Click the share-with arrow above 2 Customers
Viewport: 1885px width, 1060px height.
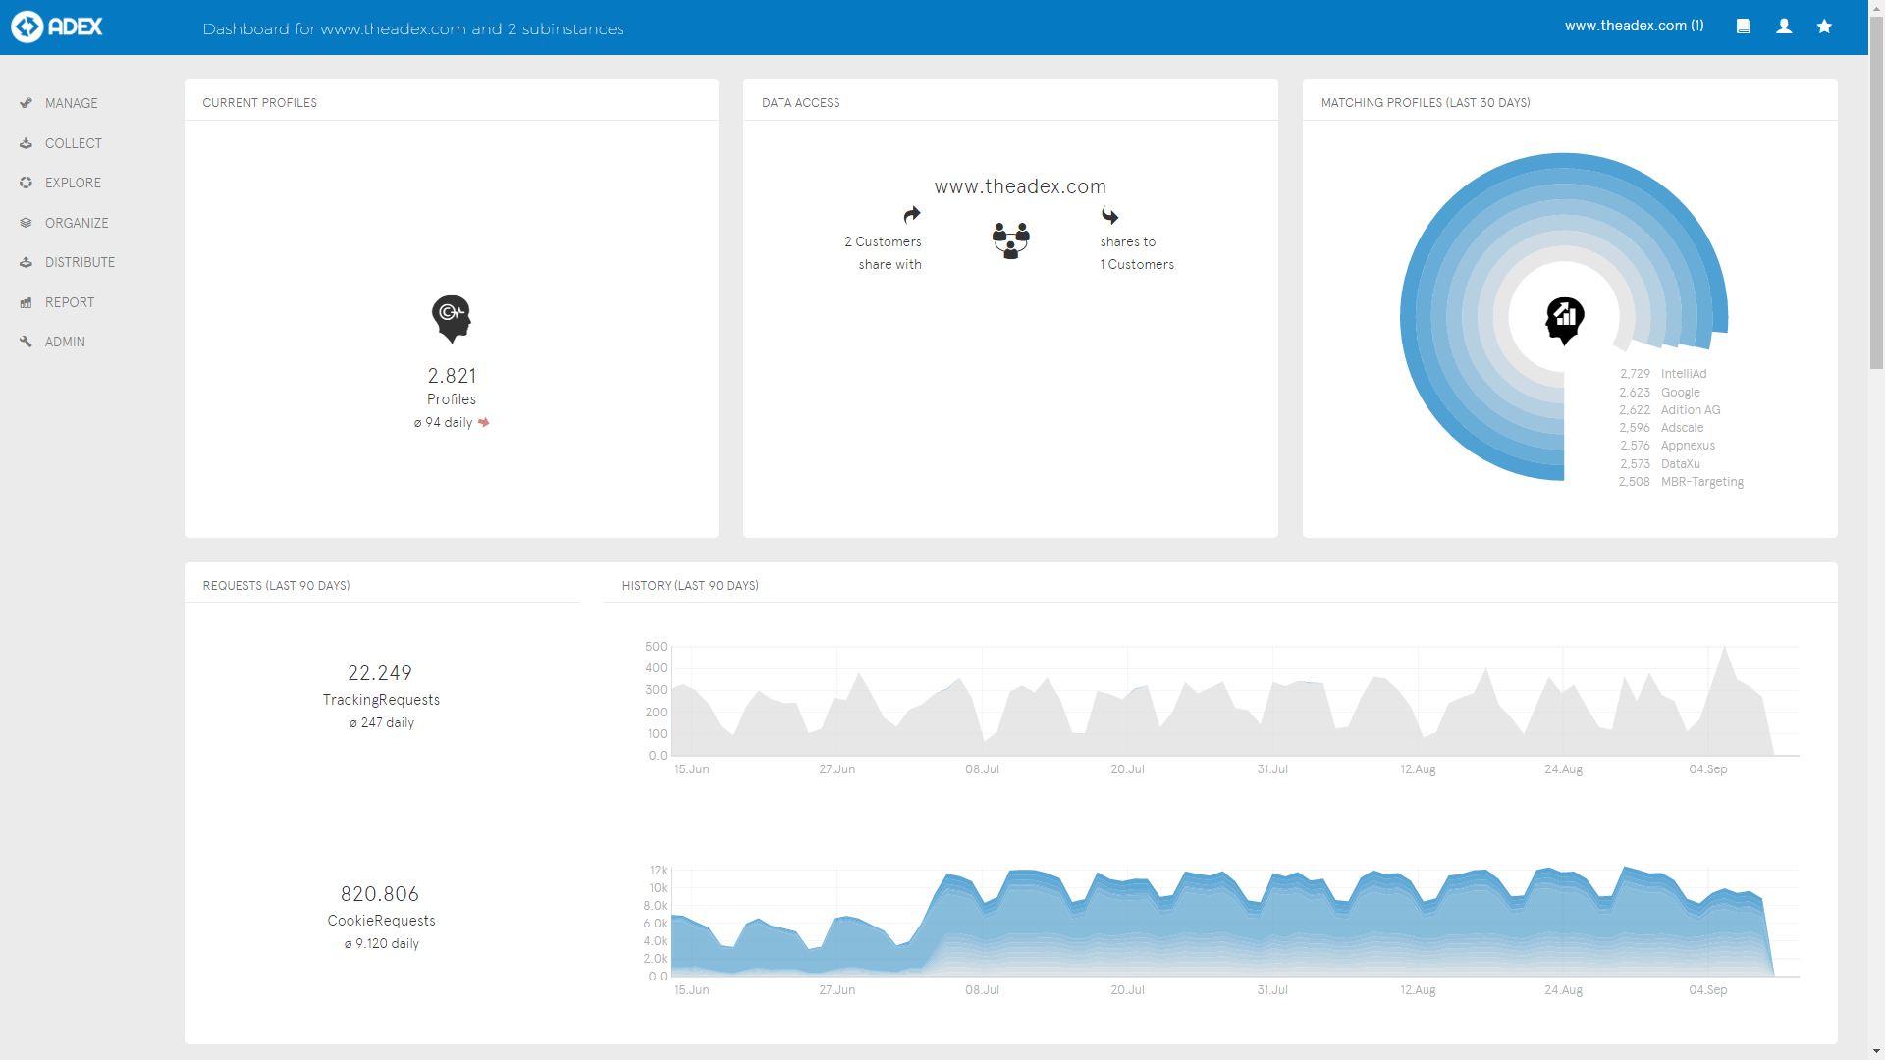(x=912, y=214)
